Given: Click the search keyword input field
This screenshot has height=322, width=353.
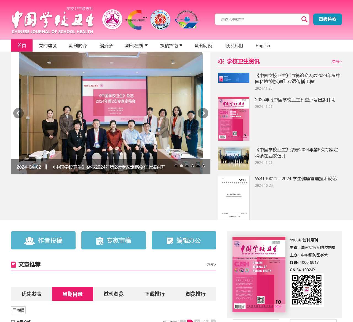Looking at the screenshot, I should [x=258, y=19].
